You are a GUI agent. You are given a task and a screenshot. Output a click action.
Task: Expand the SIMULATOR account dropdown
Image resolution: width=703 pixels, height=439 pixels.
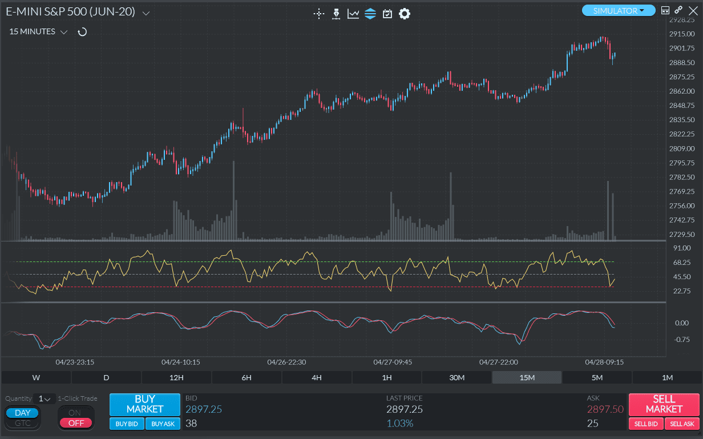click(x=619, y=10)
